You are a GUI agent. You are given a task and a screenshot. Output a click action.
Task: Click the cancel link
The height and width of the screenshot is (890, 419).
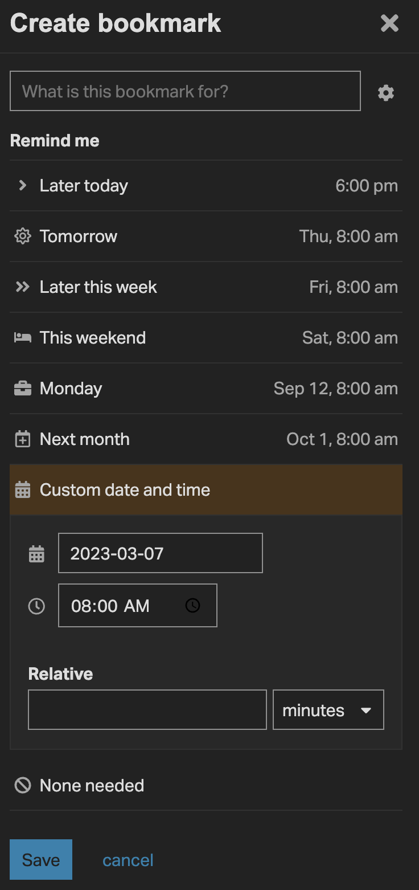coord(128,860)
